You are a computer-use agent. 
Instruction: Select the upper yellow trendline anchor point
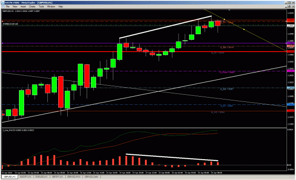click(224, 19)
